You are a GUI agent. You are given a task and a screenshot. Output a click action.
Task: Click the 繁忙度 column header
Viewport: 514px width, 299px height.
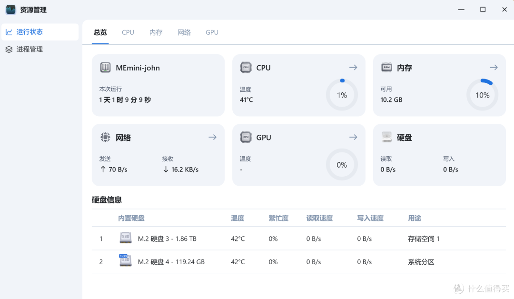[278, 218]
